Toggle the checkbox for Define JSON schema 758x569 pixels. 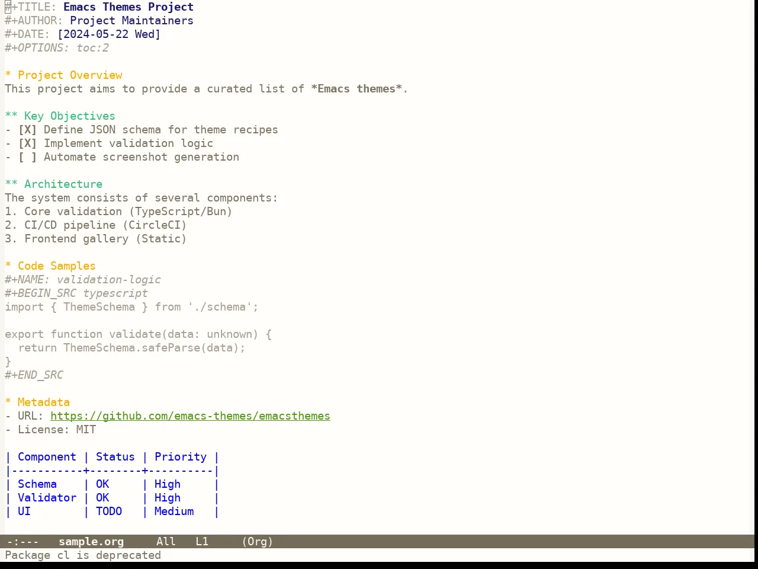pyautogui.click(x=27, y=130)
